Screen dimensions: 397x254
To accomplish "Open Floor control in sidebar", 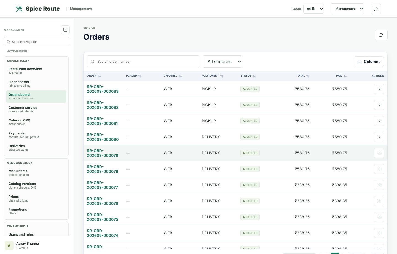I will coord(36,84).
